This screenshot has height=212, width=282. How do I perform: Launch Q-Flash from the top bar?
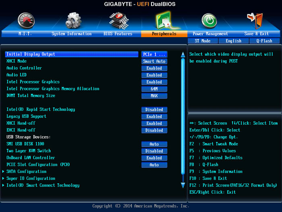point(264,41)
